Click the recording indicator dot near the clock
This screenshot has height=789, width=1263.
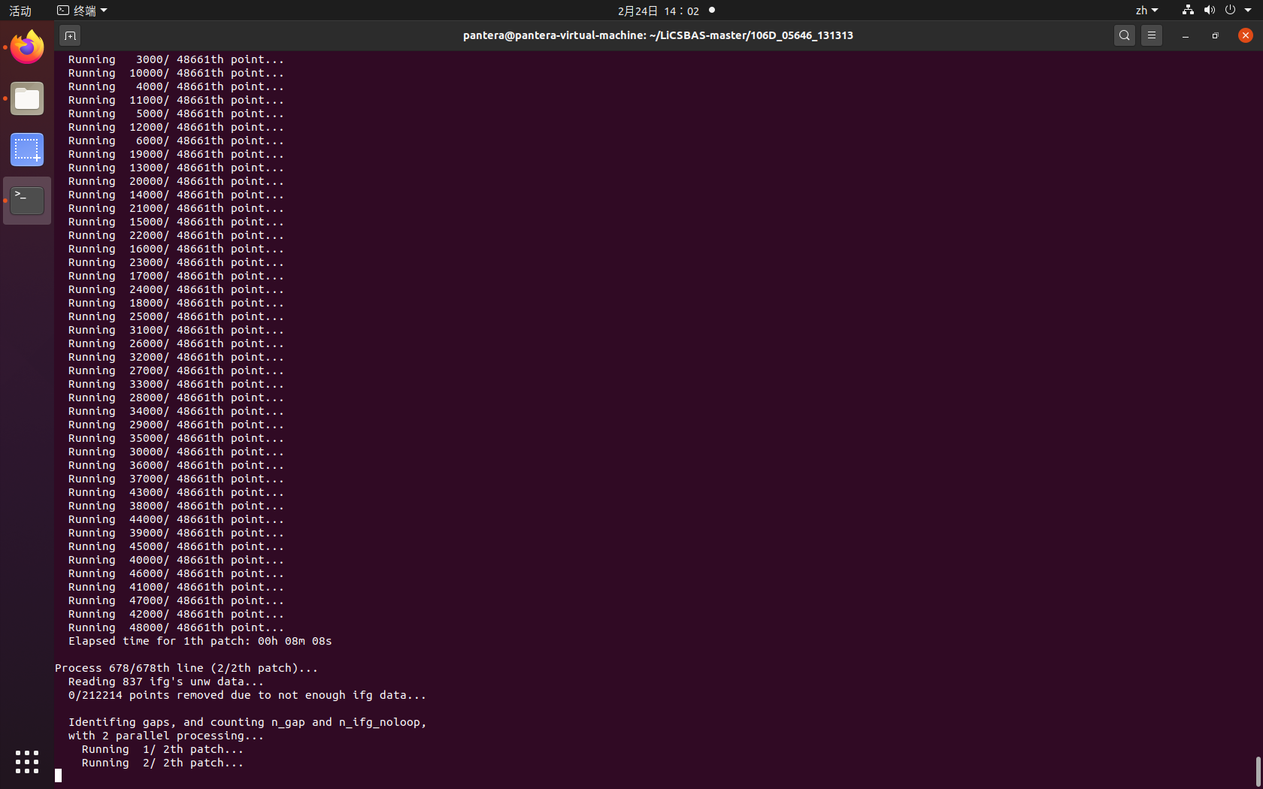tap(711, 11)
